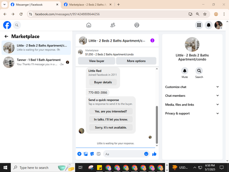Expand Chat members section

tap(192, 96)
